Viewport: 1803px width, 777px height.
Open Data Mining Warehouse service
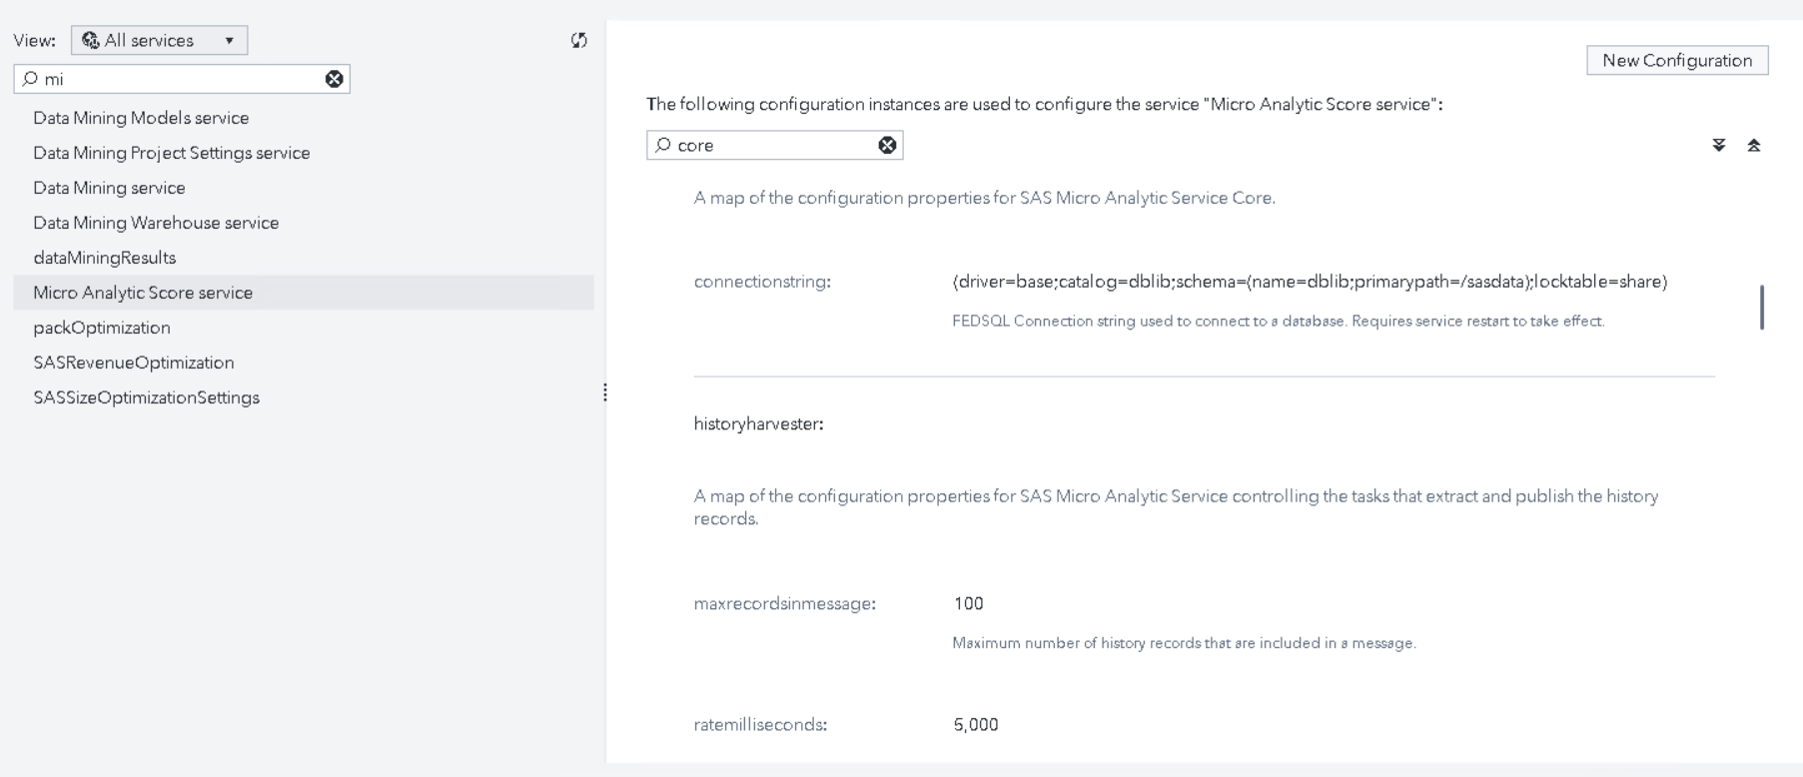[x=156, y=223]
